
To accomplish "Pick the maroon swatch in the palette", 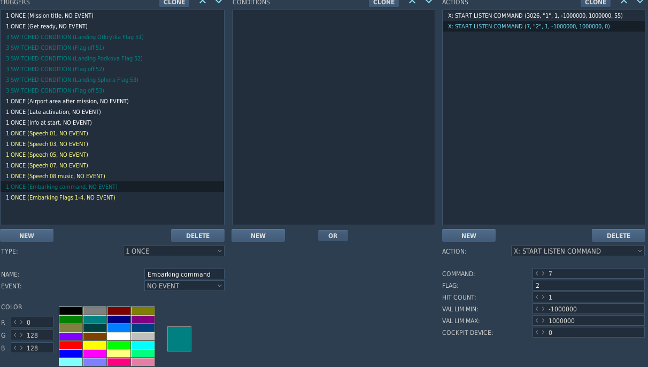I will 119,311.
